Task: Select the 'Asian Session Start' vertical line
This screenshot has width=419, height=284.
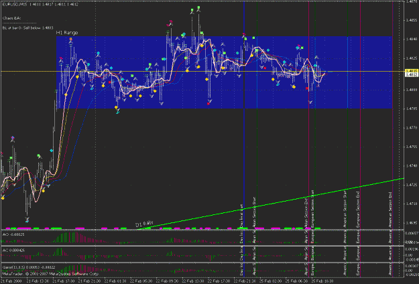Action: pyautogui.click(x=257, y=115)
